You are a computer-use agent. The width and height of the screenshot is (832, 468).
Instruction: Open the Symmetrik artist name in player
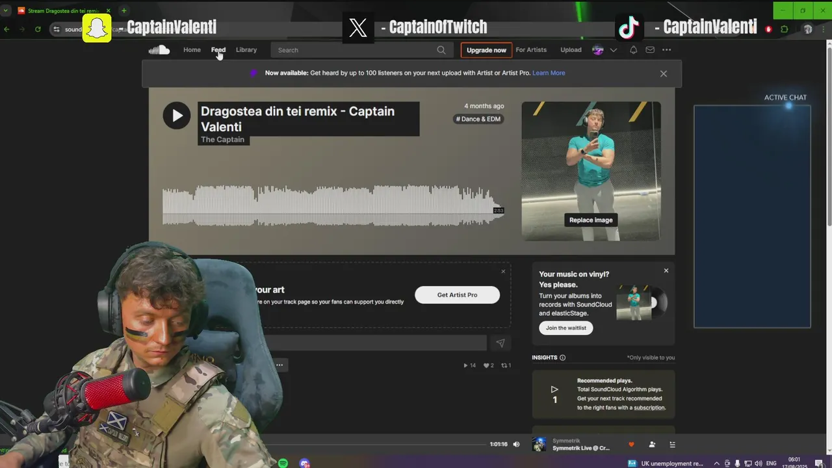click(x=566, y=441)
